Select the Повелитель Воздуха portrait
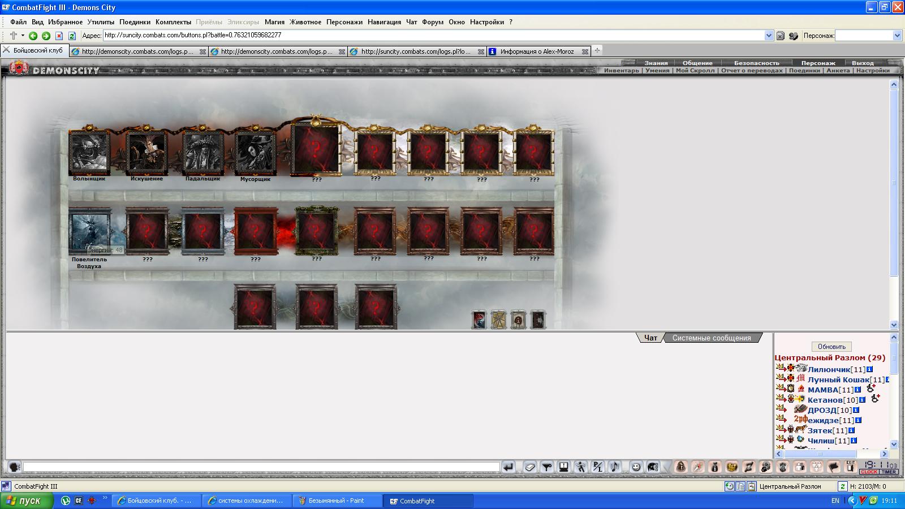Viewport: 905px width, 509px height. click(89, 232)
